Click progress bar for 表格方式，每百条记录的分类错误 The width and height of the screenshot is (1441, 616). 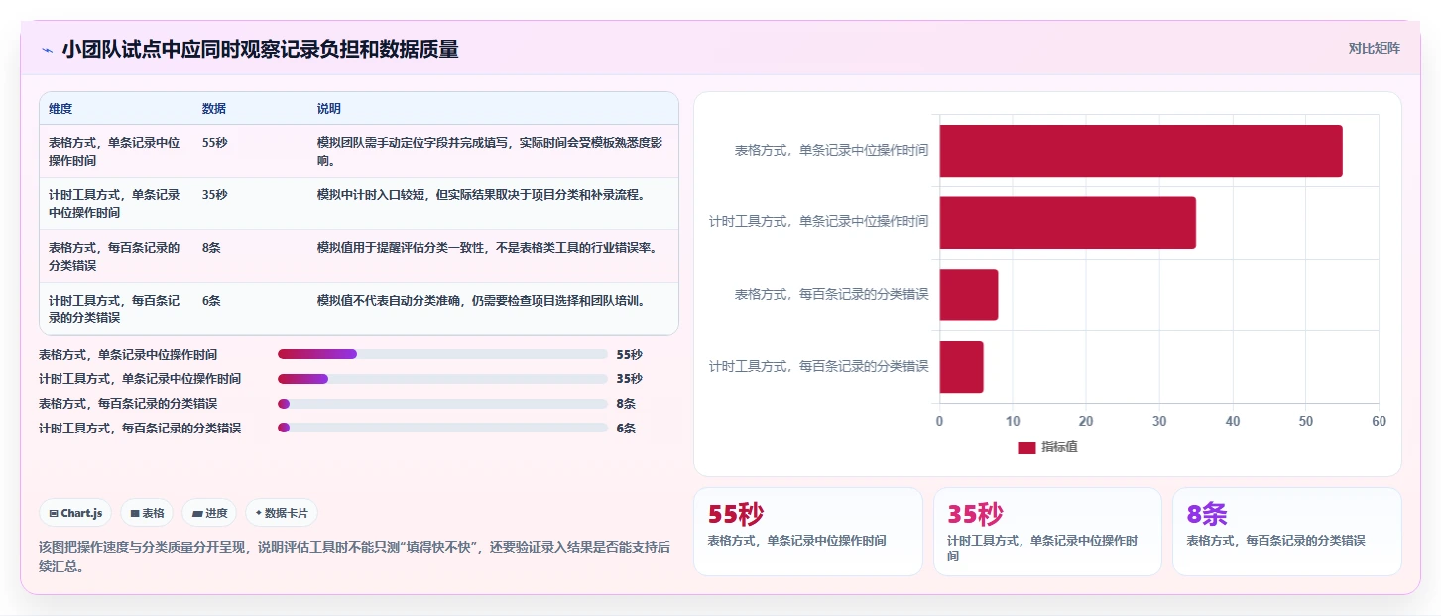pos(442,404)
